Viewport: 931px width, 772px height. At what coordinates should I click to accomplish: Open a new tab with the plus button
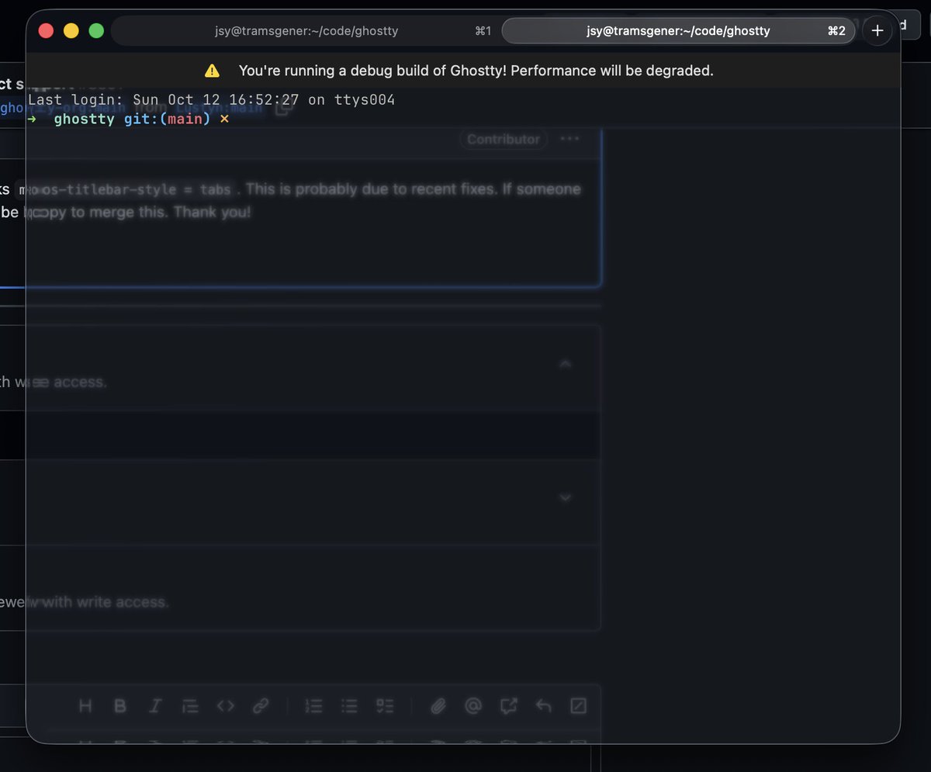point(877,31)
